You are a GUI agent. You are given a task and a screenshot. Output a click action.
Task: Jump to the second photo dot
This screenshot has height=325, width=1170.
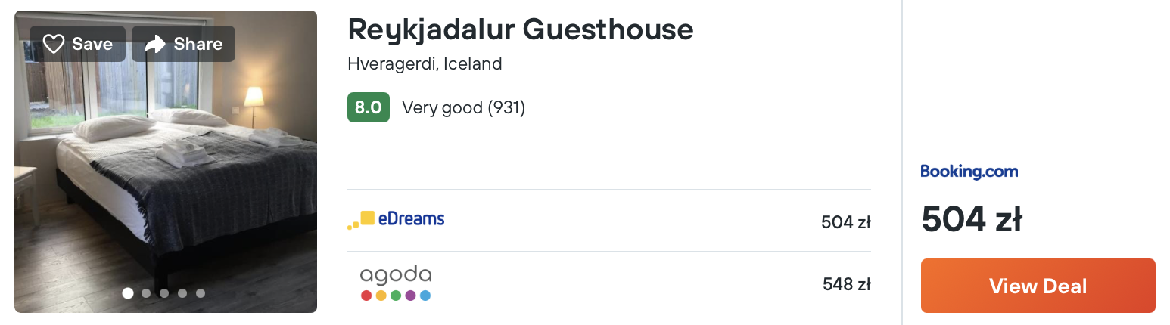pyautogui.click(x=146, y=293)
